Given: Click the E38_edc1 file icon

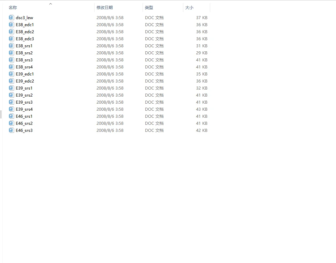Looking at the screenshot, I should (11, 24).
